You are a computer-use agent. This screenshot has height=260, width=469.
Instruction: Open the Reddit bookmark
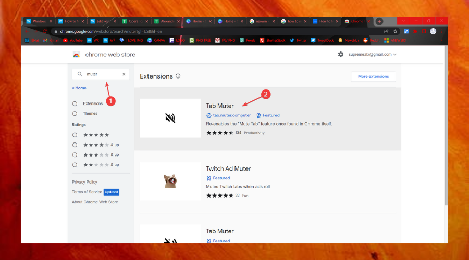coord(371,40)
